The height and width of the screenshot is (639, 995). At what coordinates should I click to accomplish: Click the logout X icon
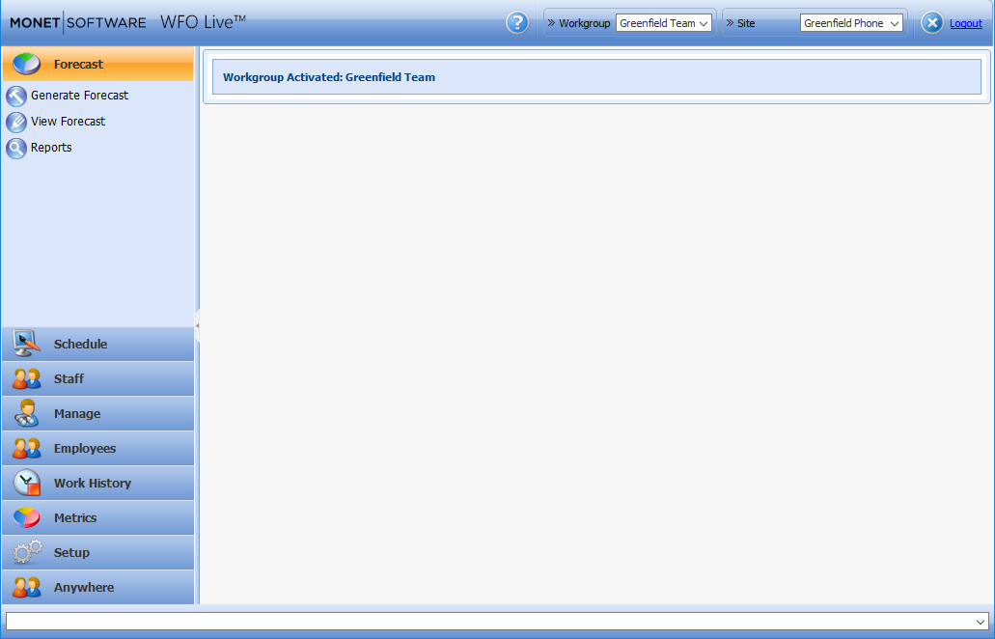click(x=931, y=23)
